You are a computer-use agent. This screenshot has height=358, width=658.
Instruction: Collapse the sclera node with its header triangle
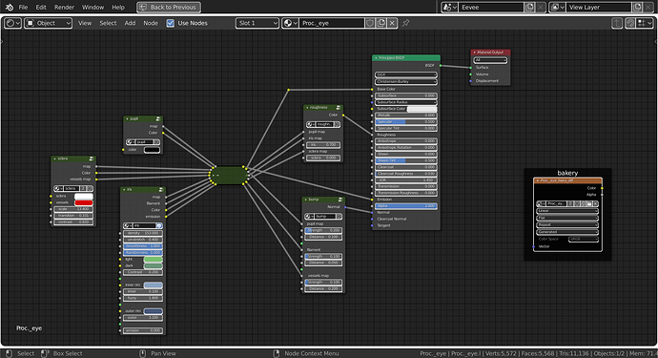point(55,158)
